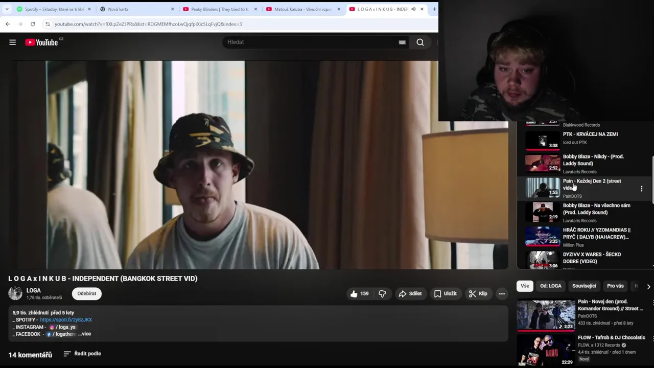Save video with Uložit button
Image resolution: width=654 pixels, height=368 pixels.
pyautogui.click(x=445, y=293)
